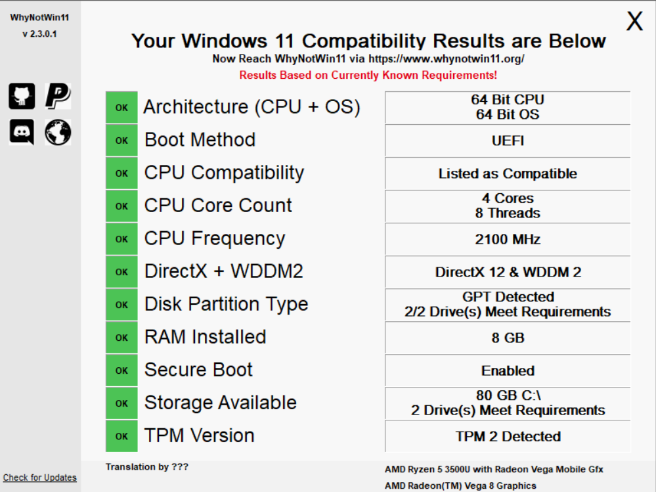Viewport: 656px width, 492px height.
Task: Click the AMD Ryzen 5 3500U text
Action: [494, 470]
